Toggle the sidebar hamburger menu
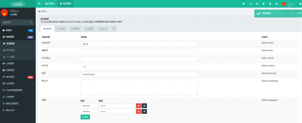 tap(39, 4)
